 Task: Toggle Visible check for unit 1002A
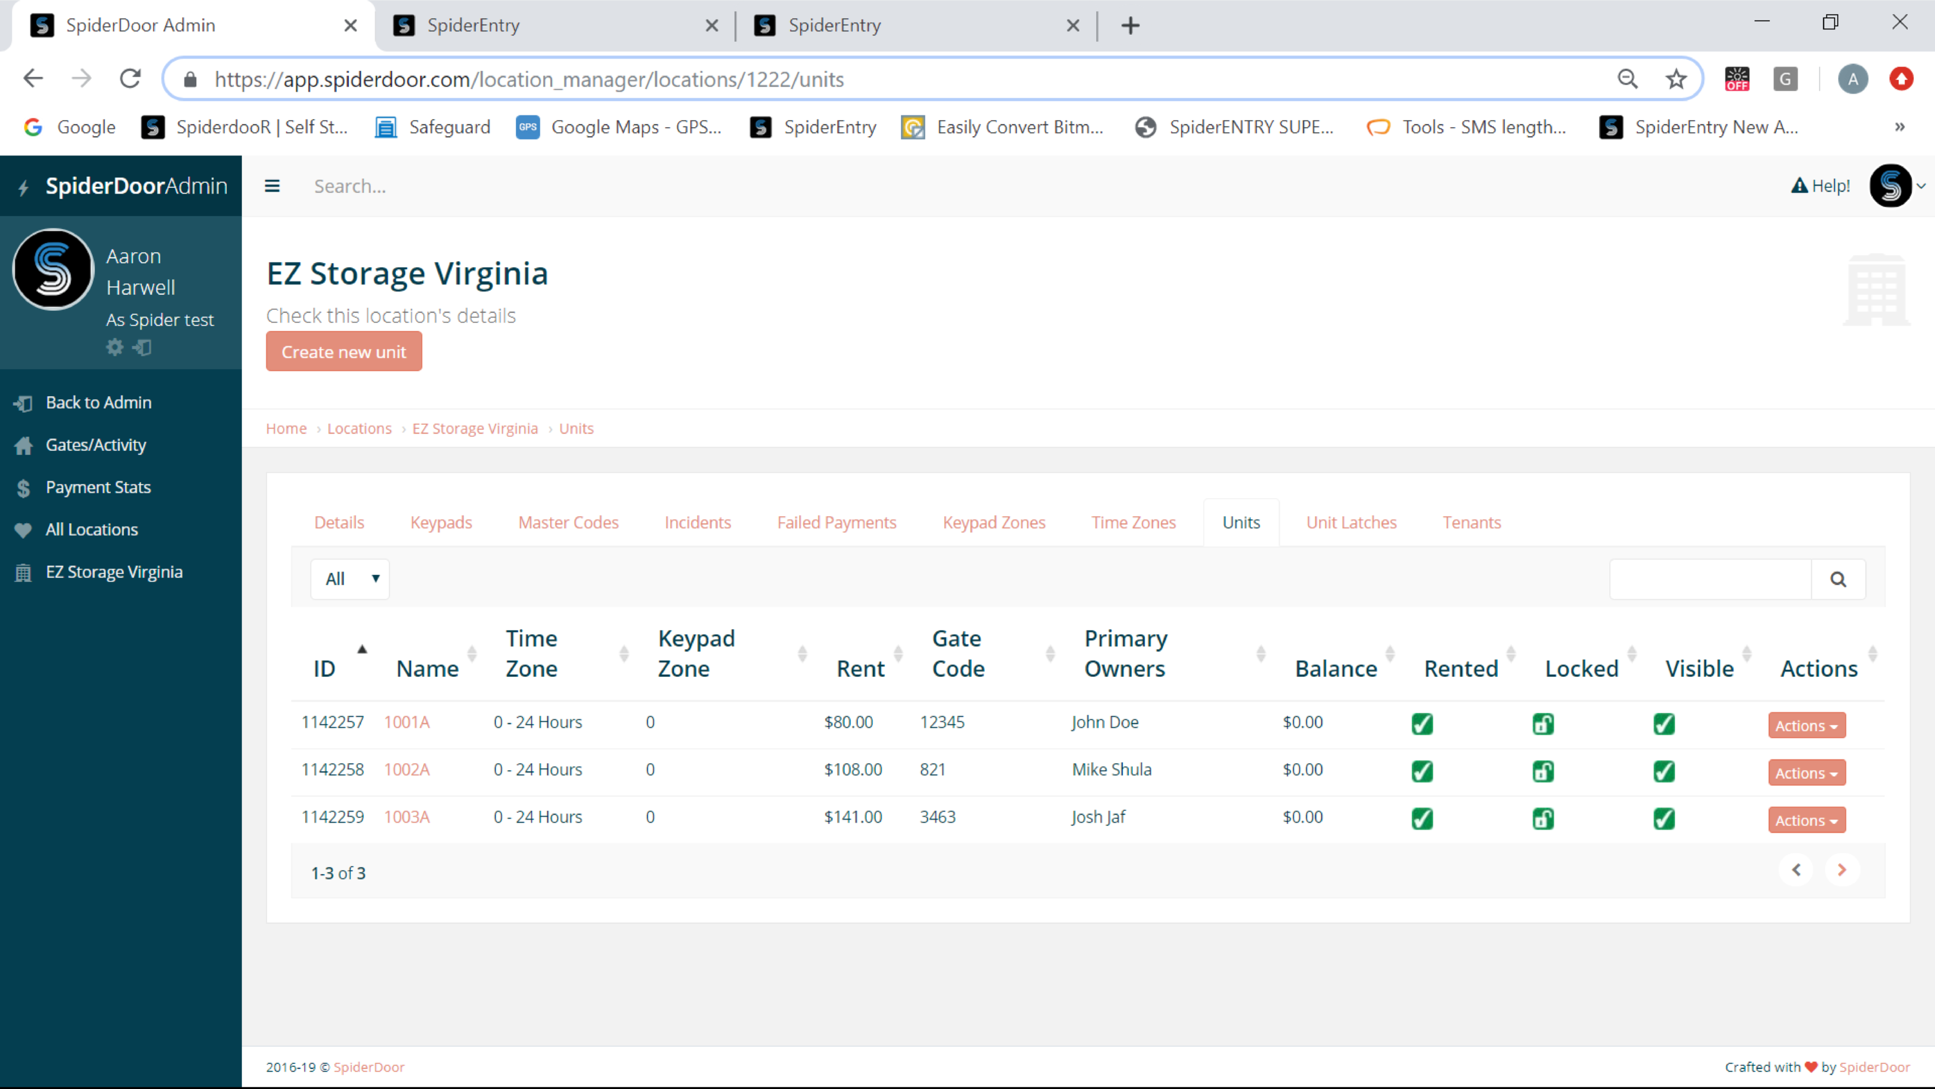tap(1664, 771)
